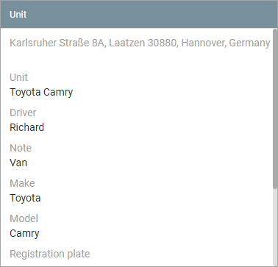Click the word Hannover in the address

click(x=204, y=43)
